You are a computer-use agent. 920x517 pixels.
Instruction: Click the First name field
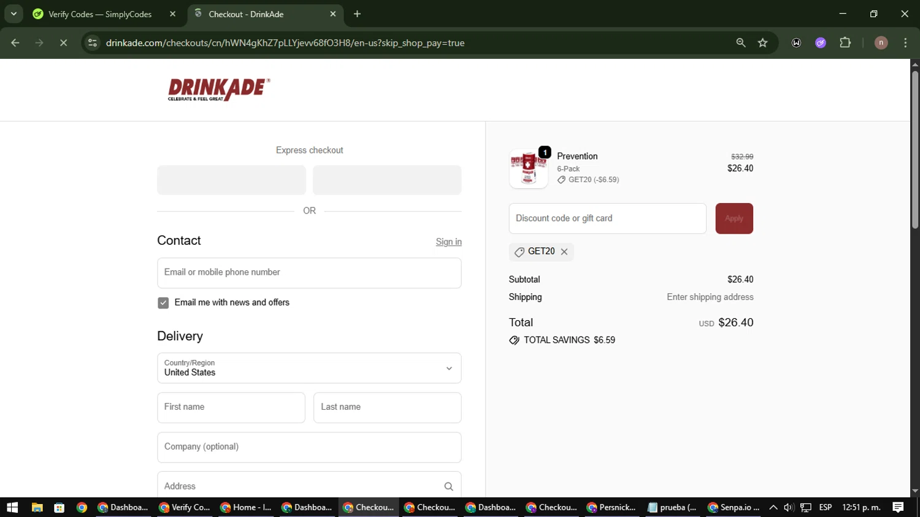[231, 408]
